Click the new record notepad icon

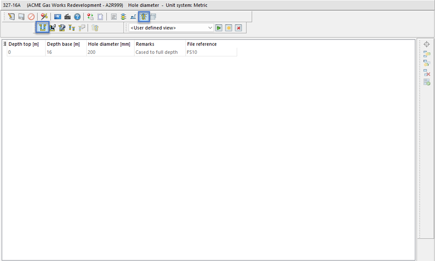pos(11,17)
